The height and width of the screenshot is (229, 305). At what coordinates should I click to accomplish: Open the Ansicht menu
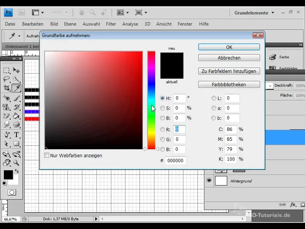[164, 24]
